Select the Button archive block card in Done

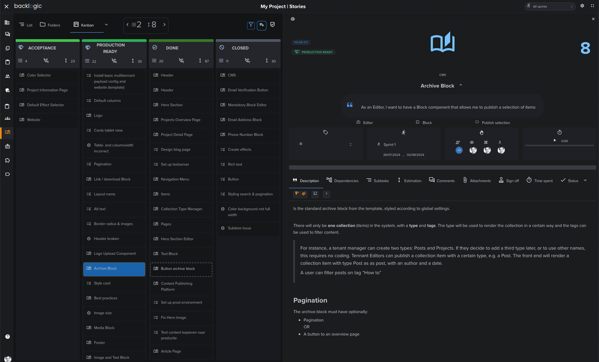point(181,269)
